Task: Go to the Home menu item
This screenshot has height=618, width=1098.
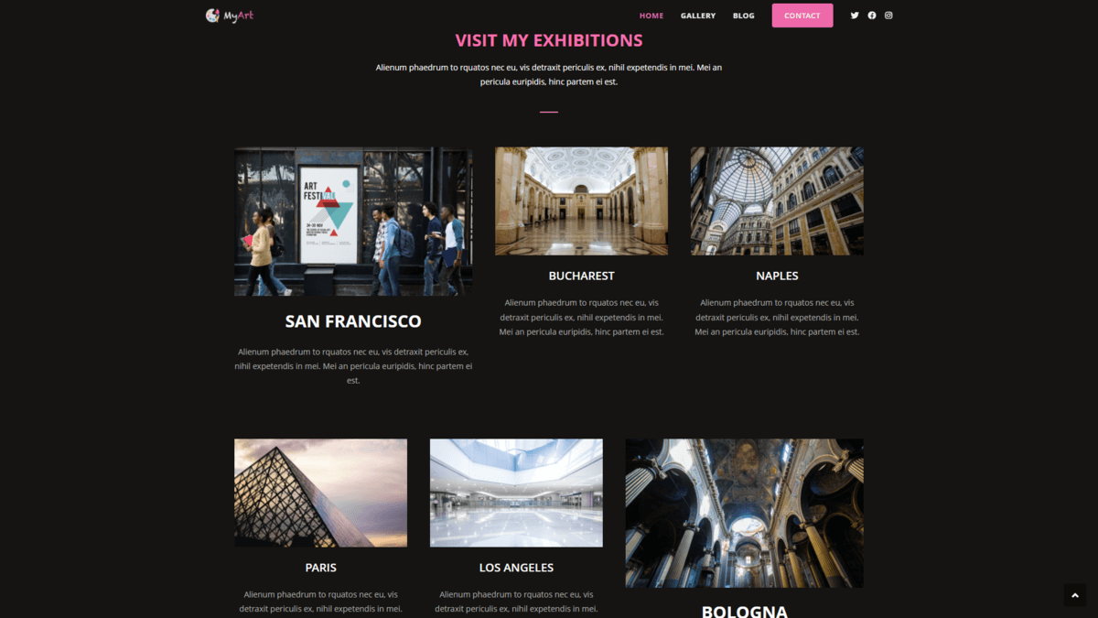Action: coord(651,16)
